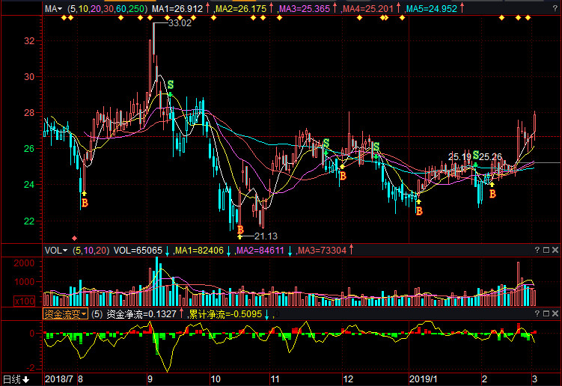Toggle the x100 volume scale label

pos(25,301)
